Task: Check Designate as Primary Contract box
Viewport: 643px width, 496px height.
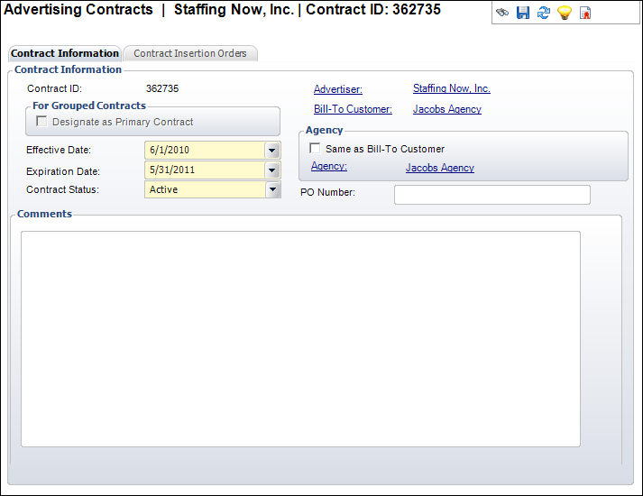Action: point(41,122)
